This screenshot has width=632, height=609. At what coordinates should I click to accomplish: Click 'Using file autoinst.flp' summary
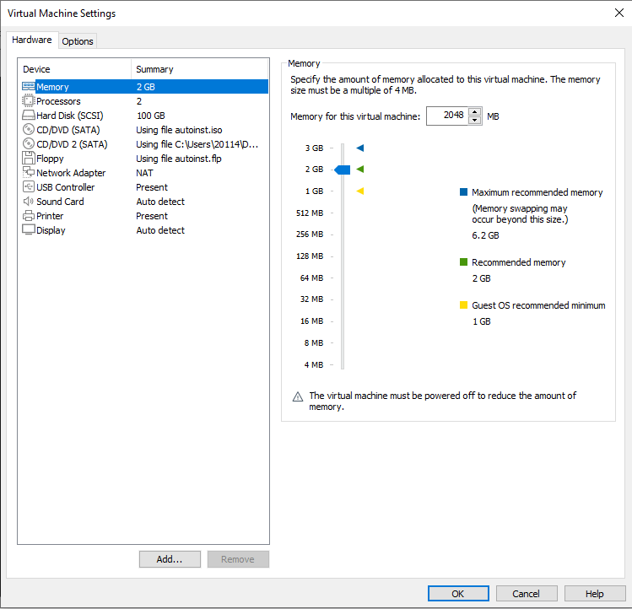[179, 159]
